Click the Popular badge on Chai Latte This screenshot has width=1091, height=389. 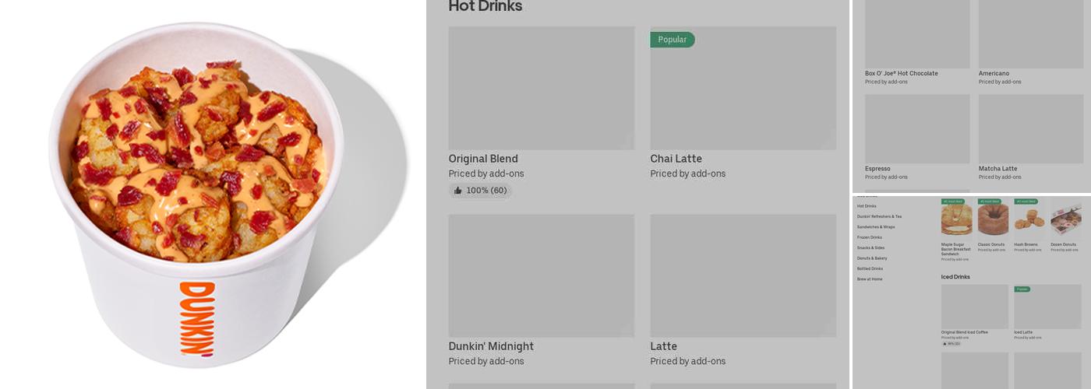click(x=672, y=40)
